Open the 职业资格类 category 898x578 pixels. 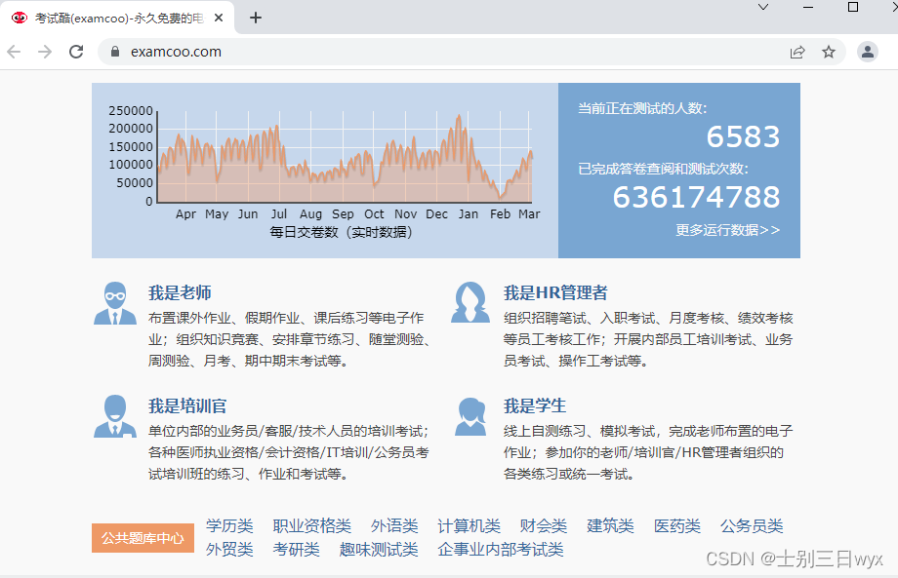pos(311,525)
